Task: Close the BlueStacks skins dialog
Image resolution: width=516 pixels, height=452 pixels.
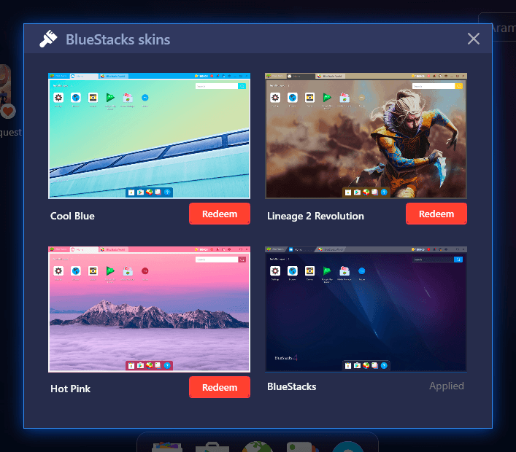Action: click(x=473, y=39)
